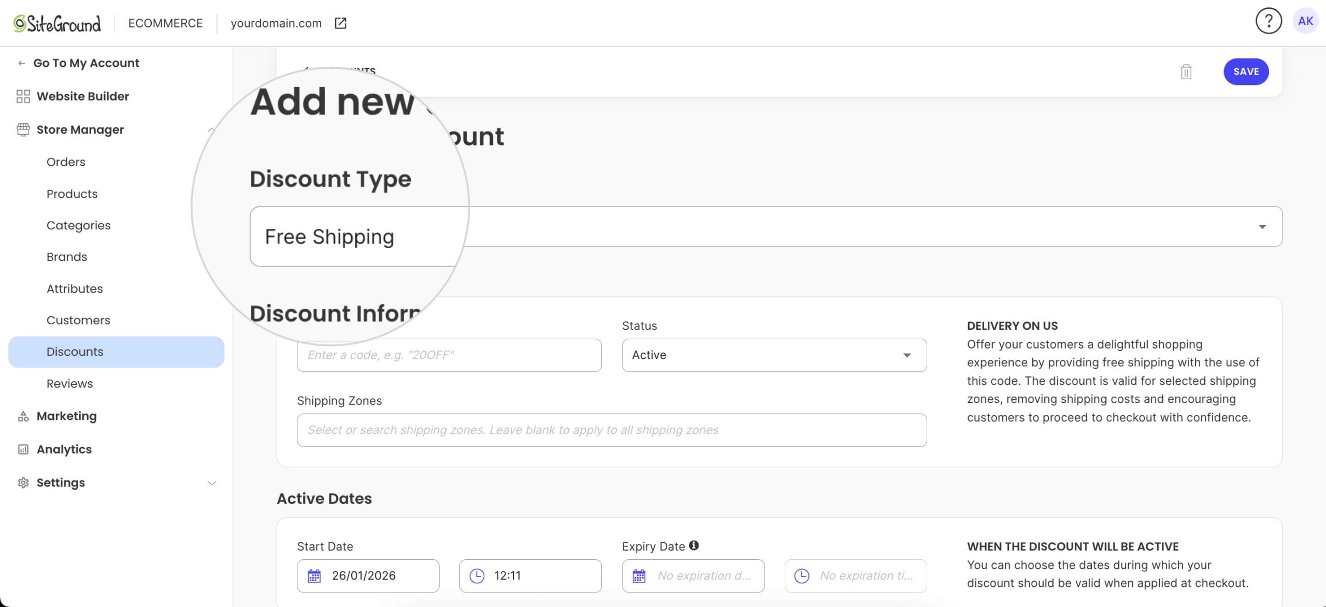
Task: Open the AK user avatar menu
Action: click(1305, 21)
